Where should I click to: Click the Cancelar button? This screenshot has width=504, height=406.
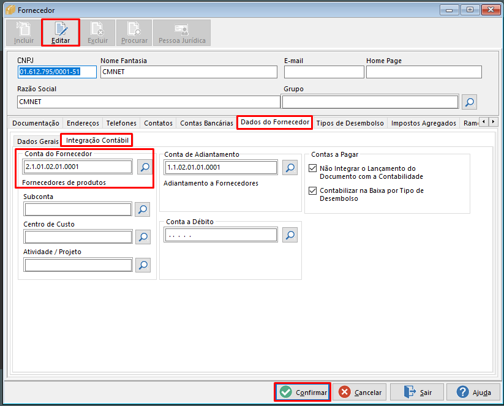[x=359, y=392]
